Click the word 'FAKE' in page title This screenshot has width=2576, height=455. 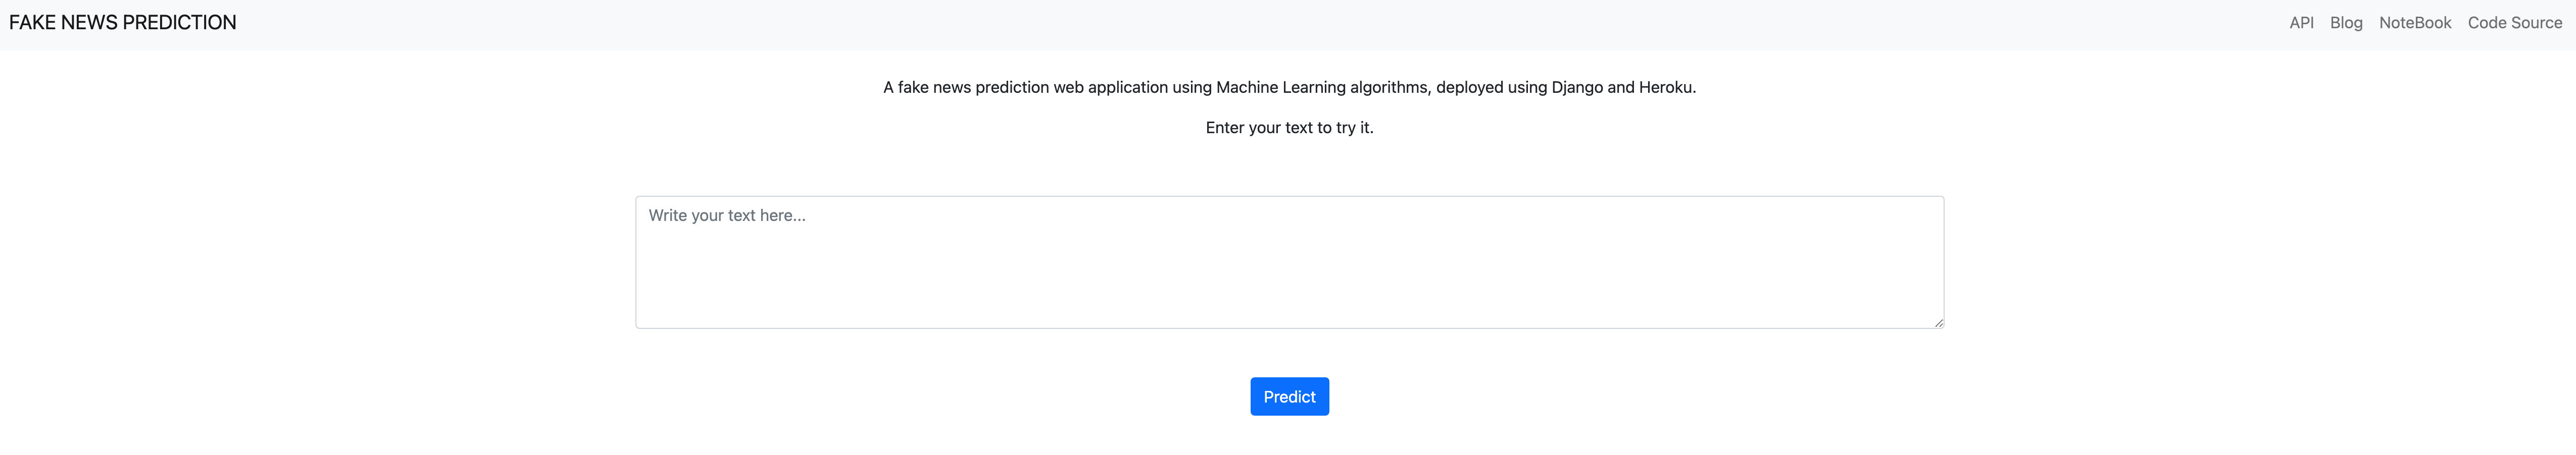(x=32, y=22)
